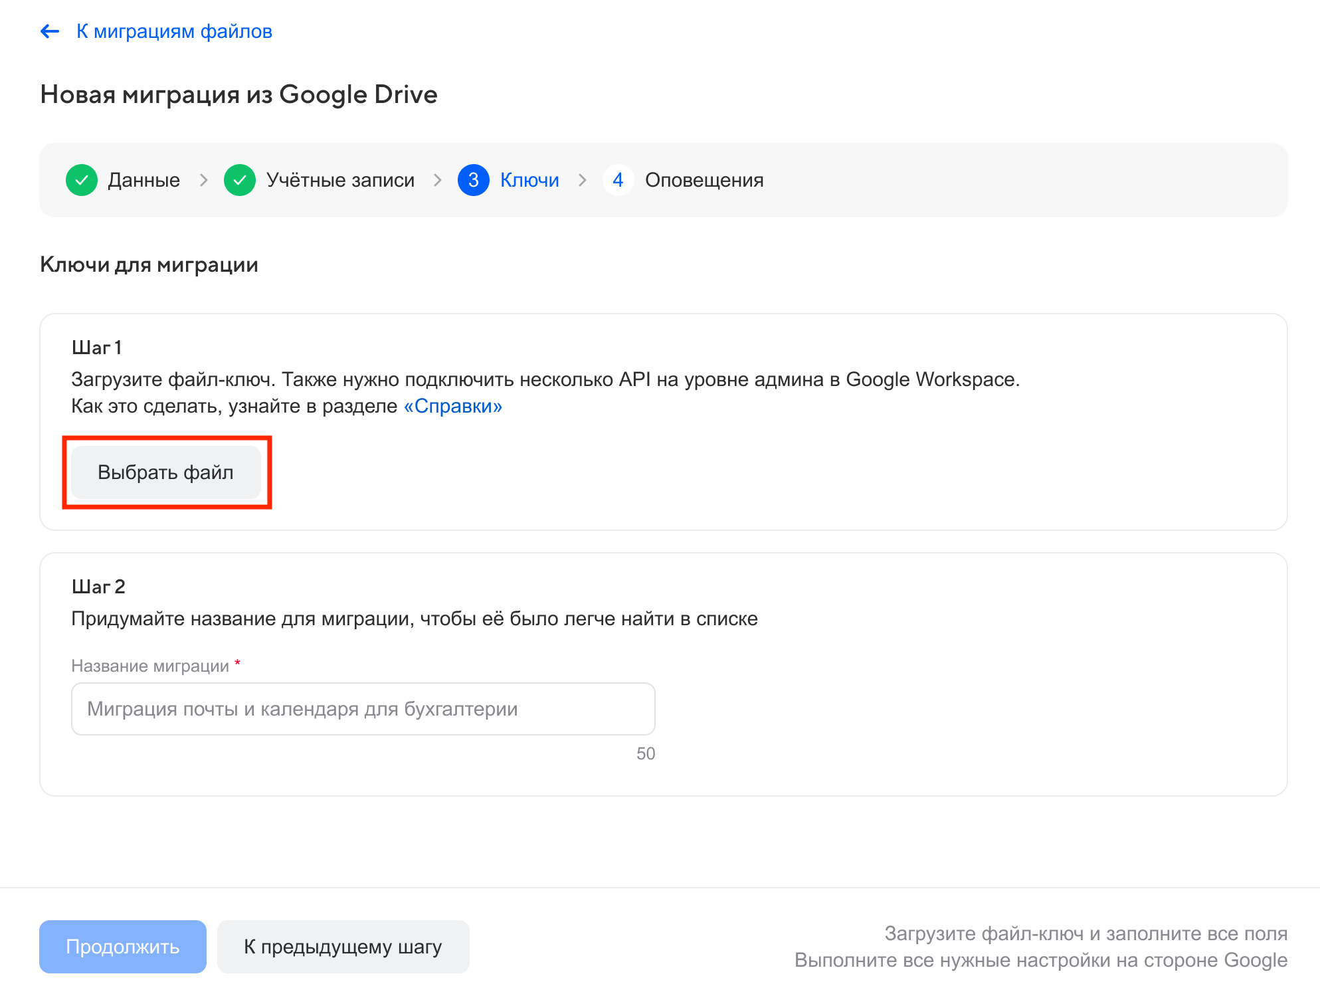Click green checkmark icon beside Данные
Image resolution: width=1320 pixels, height=982 pixels.
tap(82, 180)
